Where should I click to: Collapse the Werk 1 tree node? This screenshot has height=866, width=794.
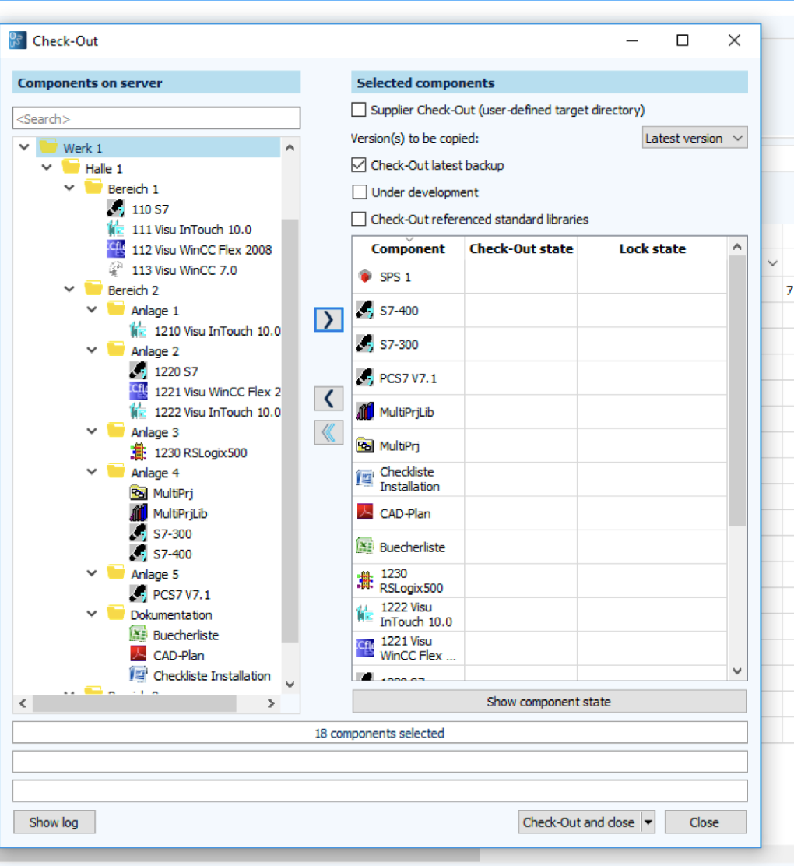(24, 147)
